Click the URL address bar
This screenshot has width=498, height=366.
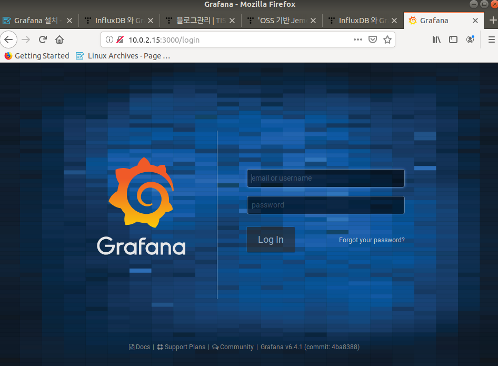(x=248, y=39)
